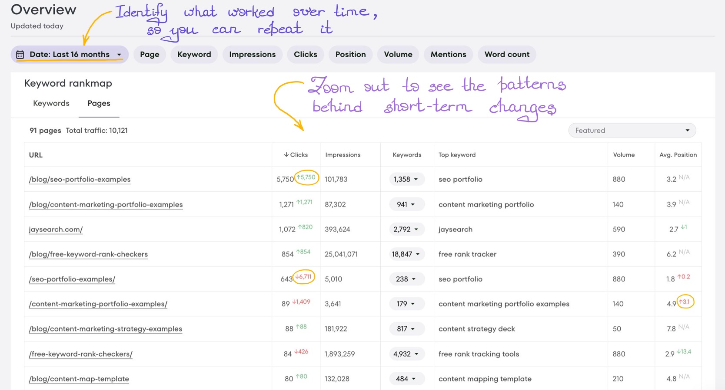
Task: Click 'content mapping template' keyword cell
Action: [x=485, y=379]
